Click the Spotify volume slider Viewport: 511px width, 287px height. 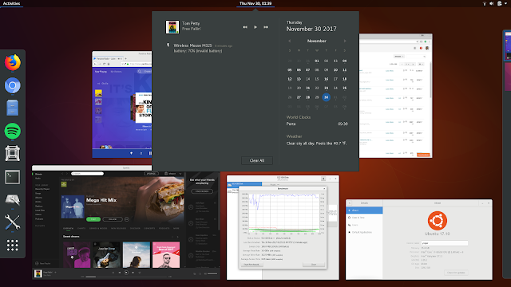(x=212, y=274)
